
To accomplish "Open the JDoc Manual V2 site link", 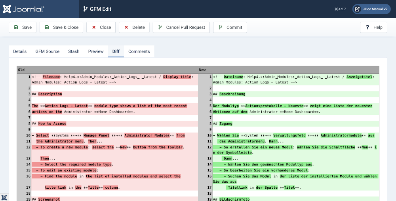I will tap(371, 9).
